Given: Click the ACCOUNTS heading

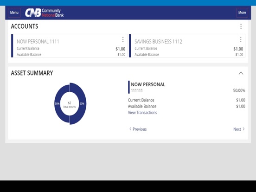Looking at the screenshot, I should click(25, 26).
